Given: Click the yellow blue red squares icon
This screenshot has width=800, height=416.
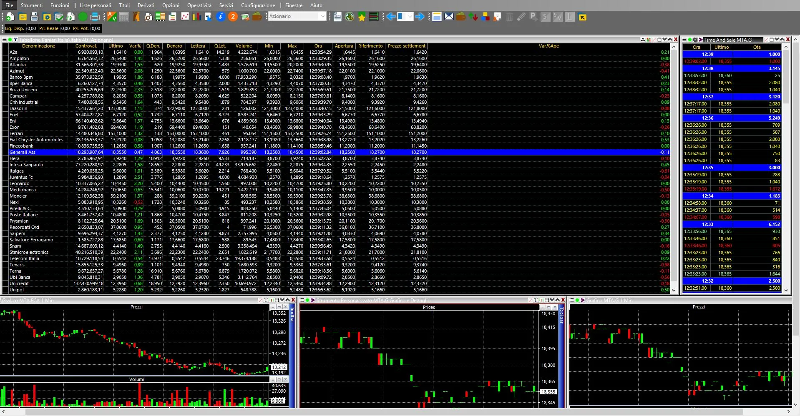Looking at the screenshot, I should (x=486, y=17).
